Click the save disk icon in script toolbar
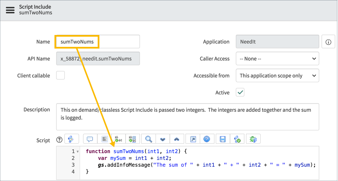Image resolution: width=338 pixels, height=181 pixels. click(x=223, y=139)
